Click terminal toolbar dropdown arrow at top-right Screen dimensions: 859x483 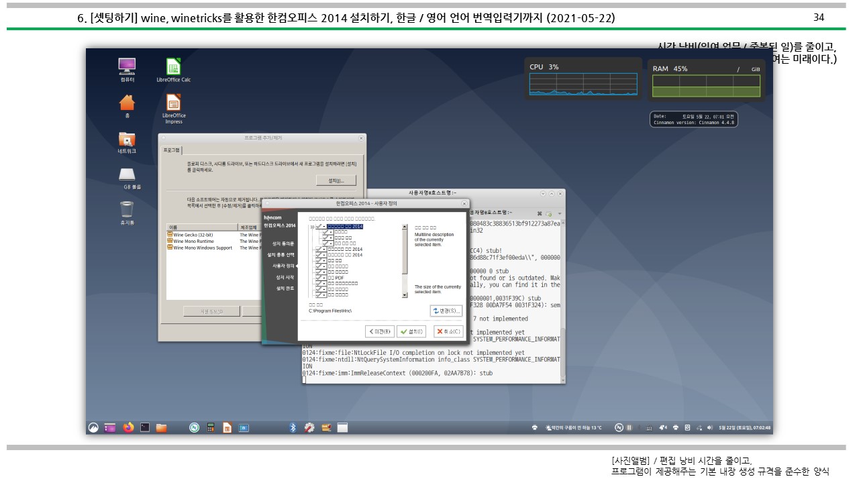560,213
